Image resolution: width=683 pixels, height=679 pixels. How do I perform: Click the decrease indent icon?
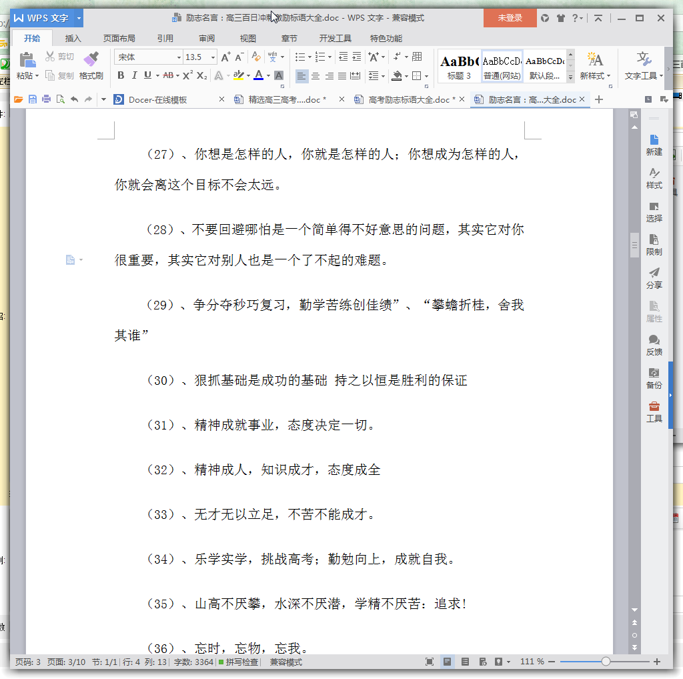click(x=344, y=57)
